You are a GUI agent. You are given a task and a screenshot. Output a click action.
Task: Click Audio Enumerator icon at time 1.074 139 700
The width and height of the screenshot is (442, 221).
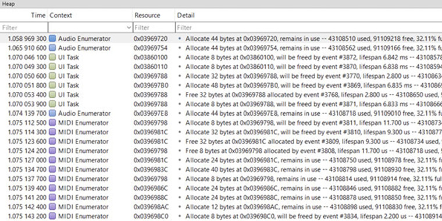pyautogui.click(x=52, y=113)
